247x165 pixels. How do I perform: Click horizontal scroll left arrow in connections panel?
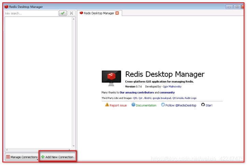coord(7,150)
